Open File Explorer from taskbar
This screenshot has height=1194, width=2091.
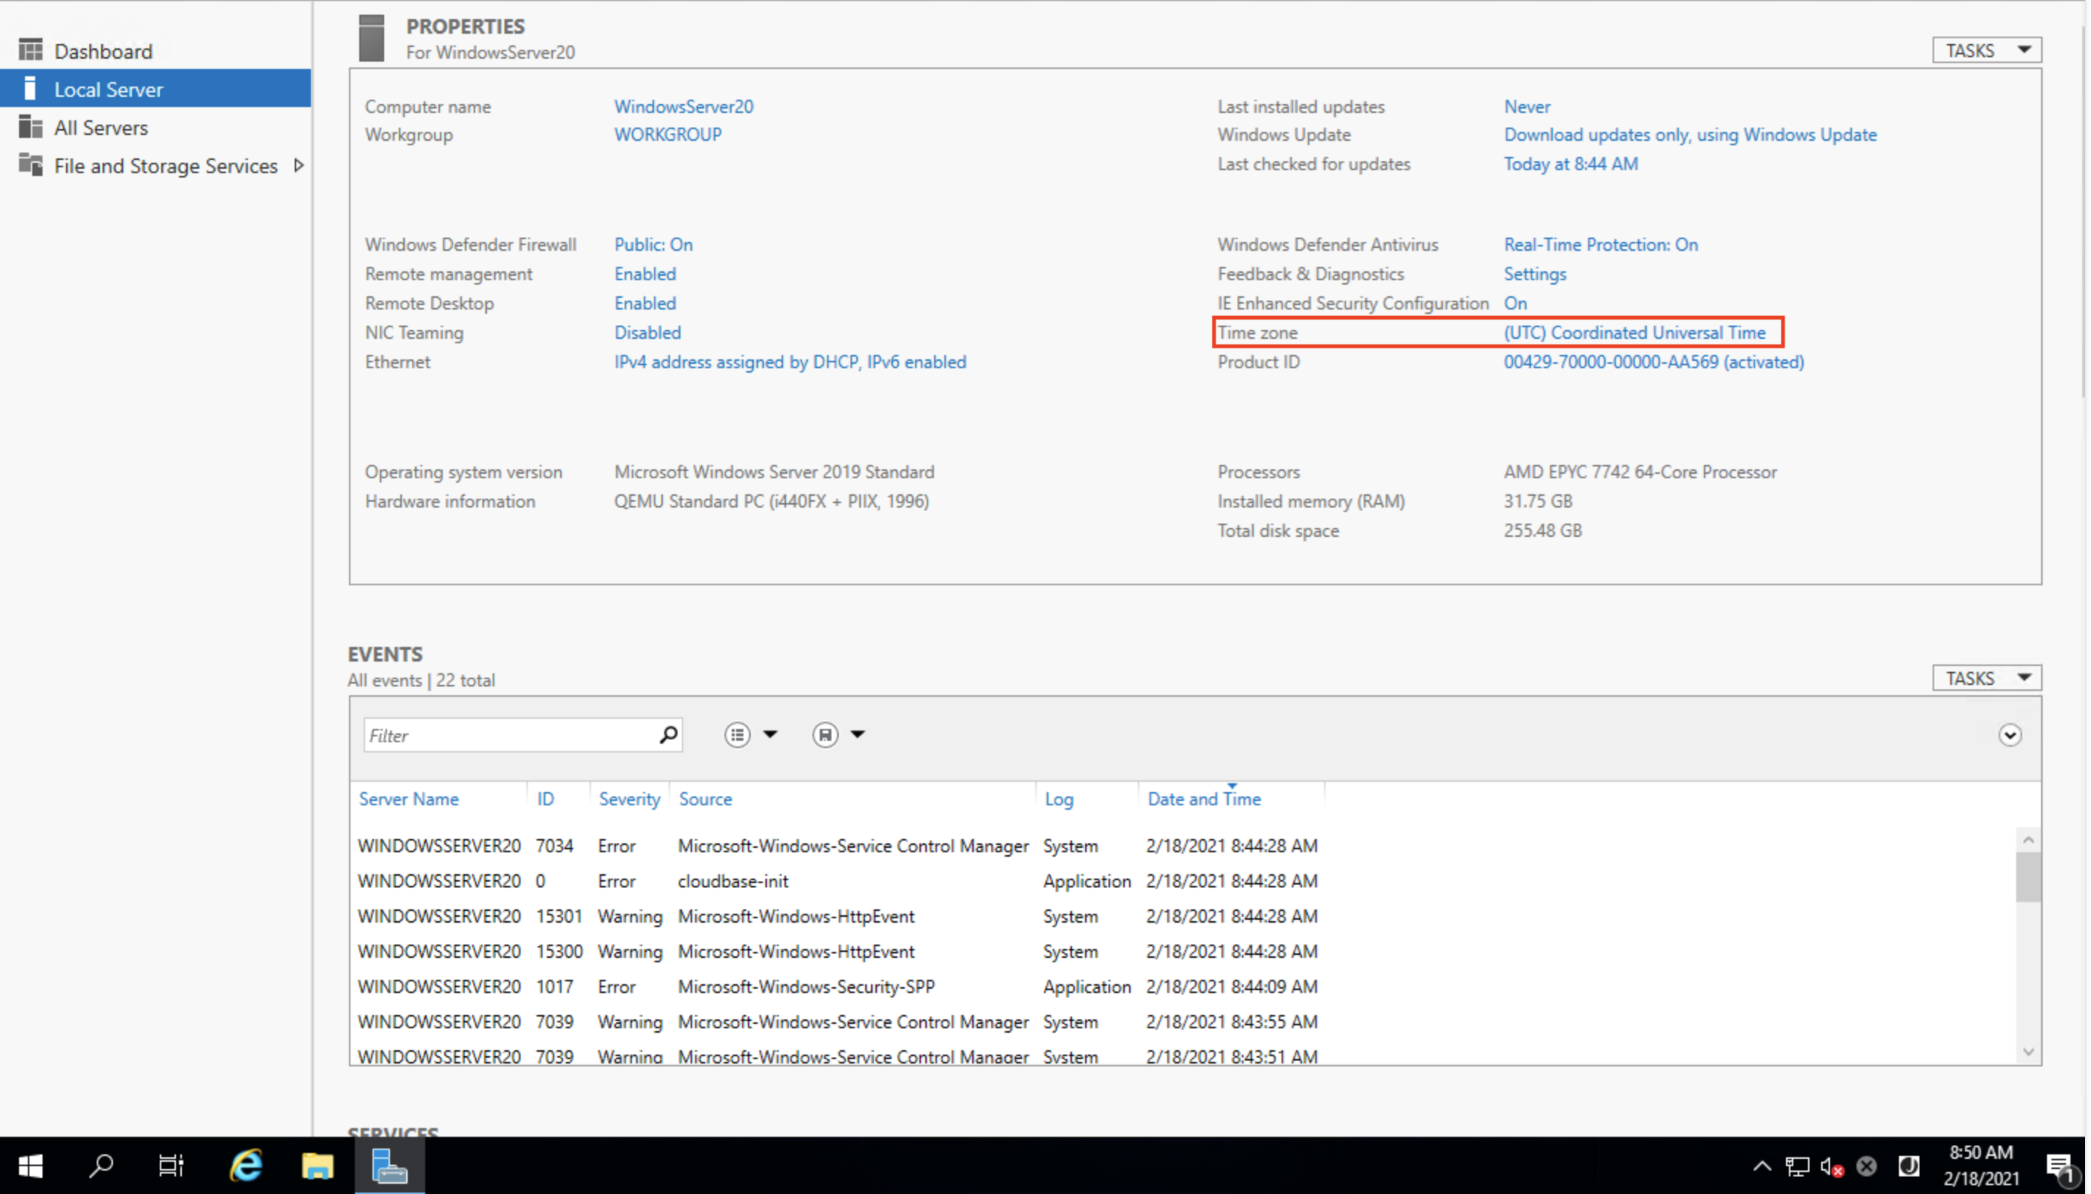(x=317, y=1165)
